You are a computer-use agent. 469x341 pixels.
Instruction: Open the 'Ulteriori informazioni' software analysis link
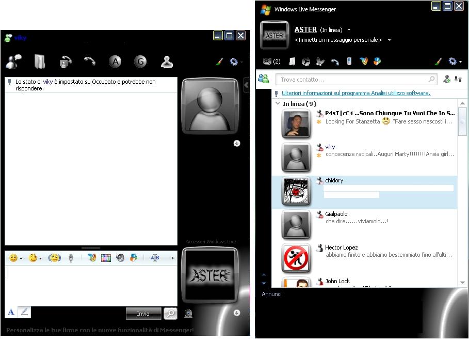[355, 94]
